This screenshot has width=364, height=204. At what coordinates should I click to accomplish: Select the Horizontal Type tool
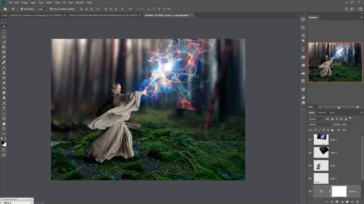4,108
